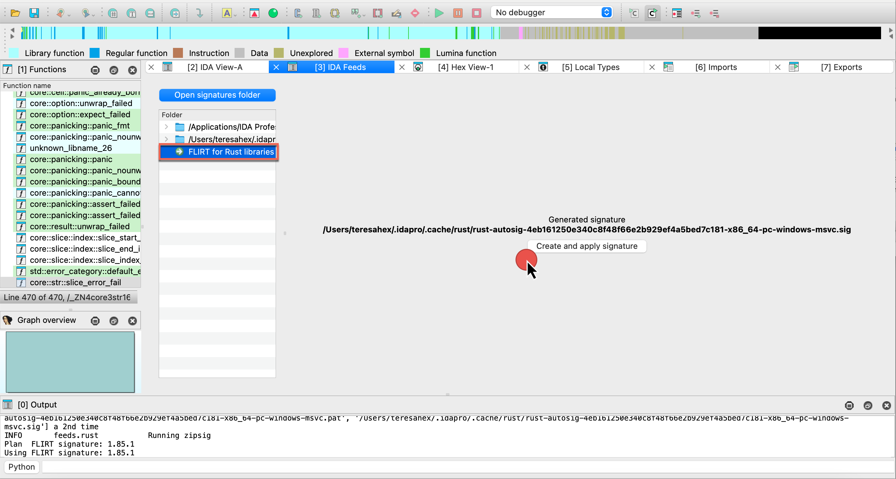Expand the /Applications/IDA Professional folder
896x479 pixels.
[166, 127]
